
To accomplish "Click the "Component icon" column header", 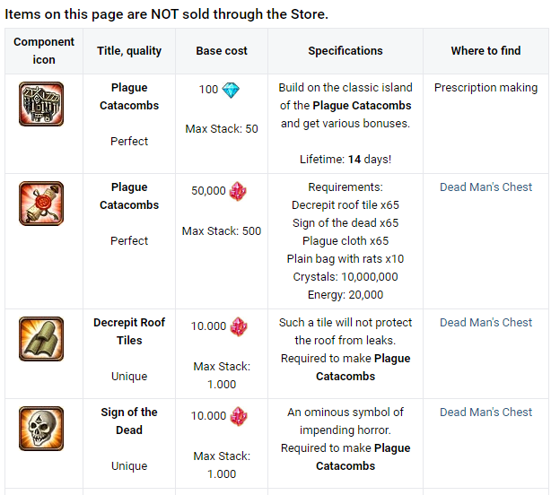I will pyautogui.click(x=44, y=51).
